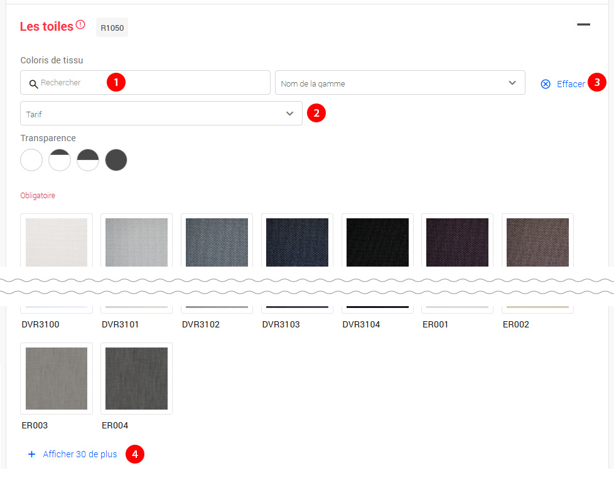Viewport: 614px width, 483px height.
Task: Open the Nom de la gamme dropdown
Action: [x=399, y=83]
